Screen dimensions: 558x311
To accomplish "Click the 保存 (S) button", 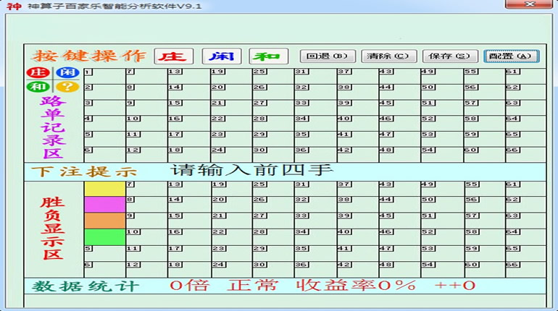I will [450, 56].
